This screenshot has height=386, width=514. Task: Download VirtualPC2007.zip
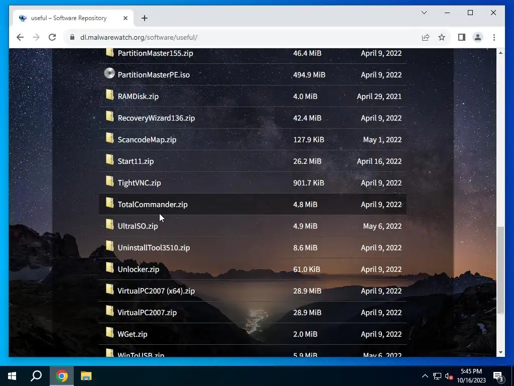(147, 313)
